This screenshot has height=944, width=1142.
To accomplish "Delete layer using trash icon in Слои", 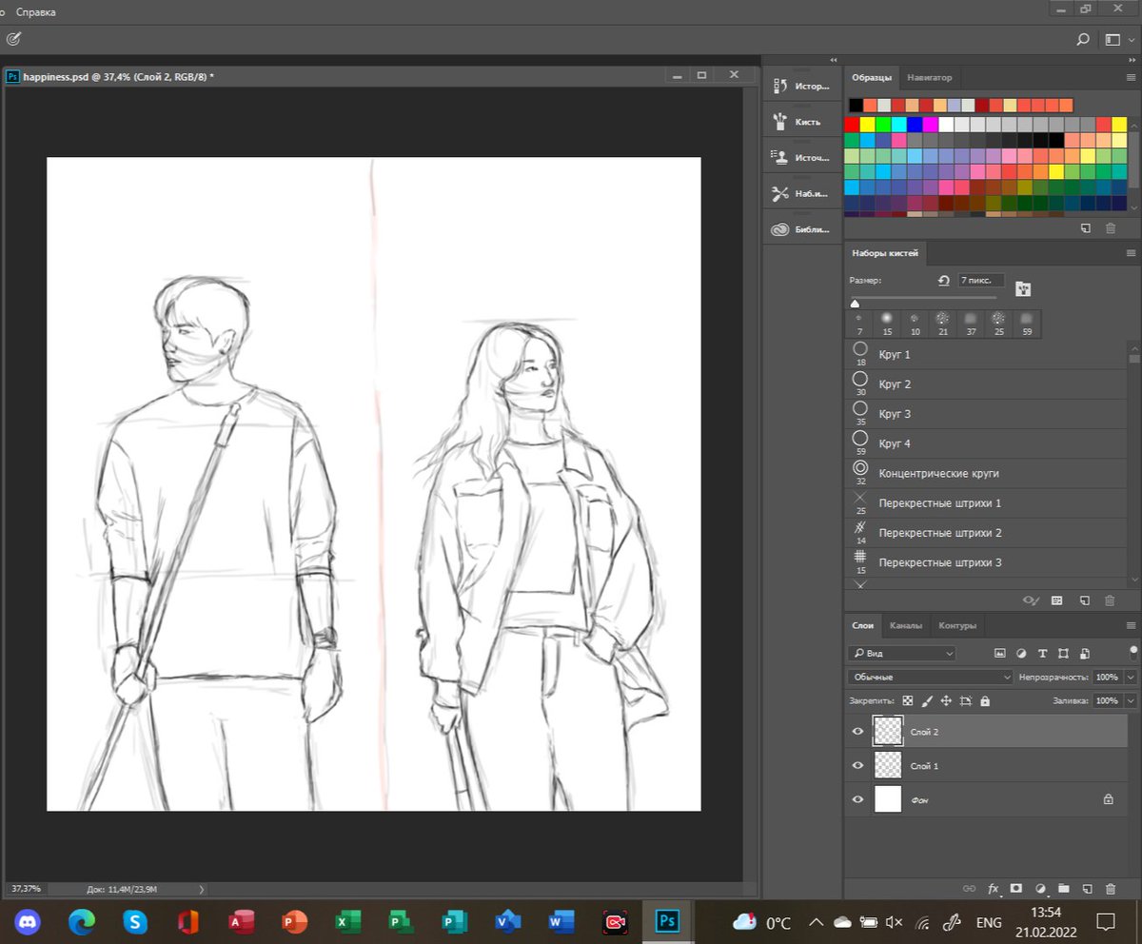I will pos(1110,888).
